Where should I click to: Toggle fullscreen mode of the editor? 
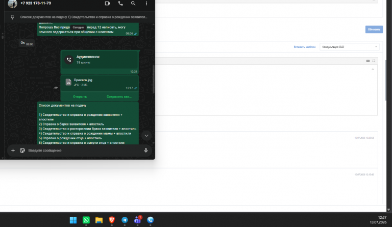click(x=374, y=61)
